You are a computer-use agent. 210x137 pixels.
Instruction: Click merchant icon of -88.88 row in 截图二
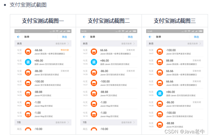coord(94,93)
